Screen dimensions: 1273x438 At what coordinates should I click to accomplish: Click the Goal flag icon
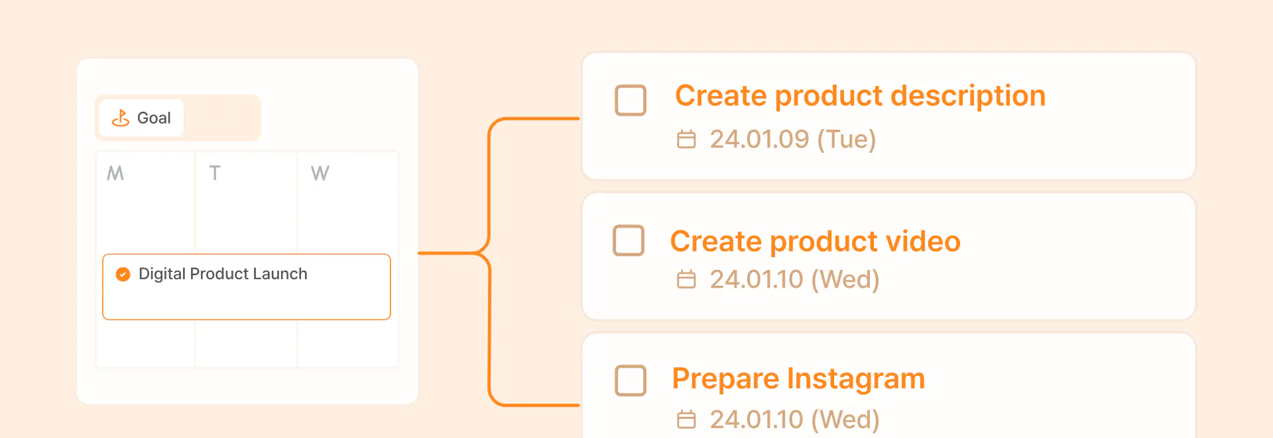(121, 118)
